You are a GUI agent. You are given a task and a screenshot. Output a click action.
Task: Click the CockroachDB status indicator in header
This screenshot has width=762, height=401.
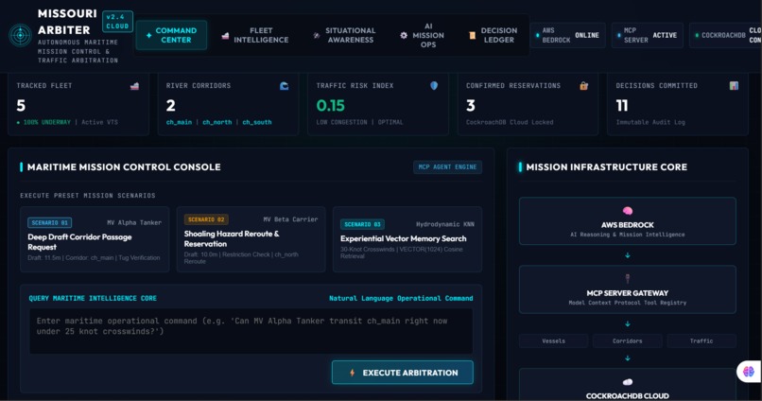[725, 35]
